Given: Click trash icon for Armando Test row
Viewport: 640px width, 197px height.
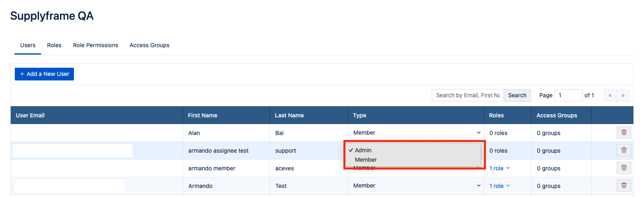Looking at the screenshot, I should point(624,186).
